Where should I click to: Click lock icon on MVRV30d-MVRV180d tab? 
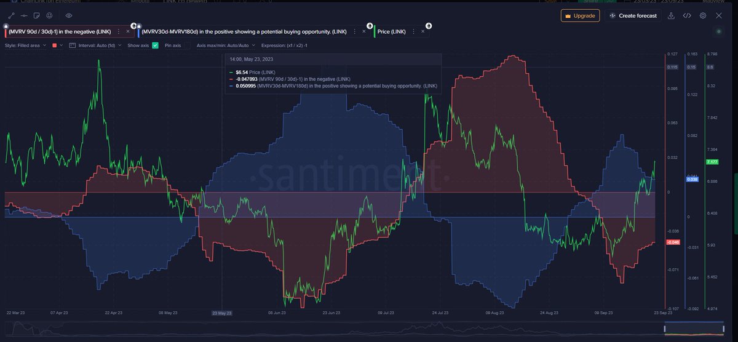(x=138, y=26)
